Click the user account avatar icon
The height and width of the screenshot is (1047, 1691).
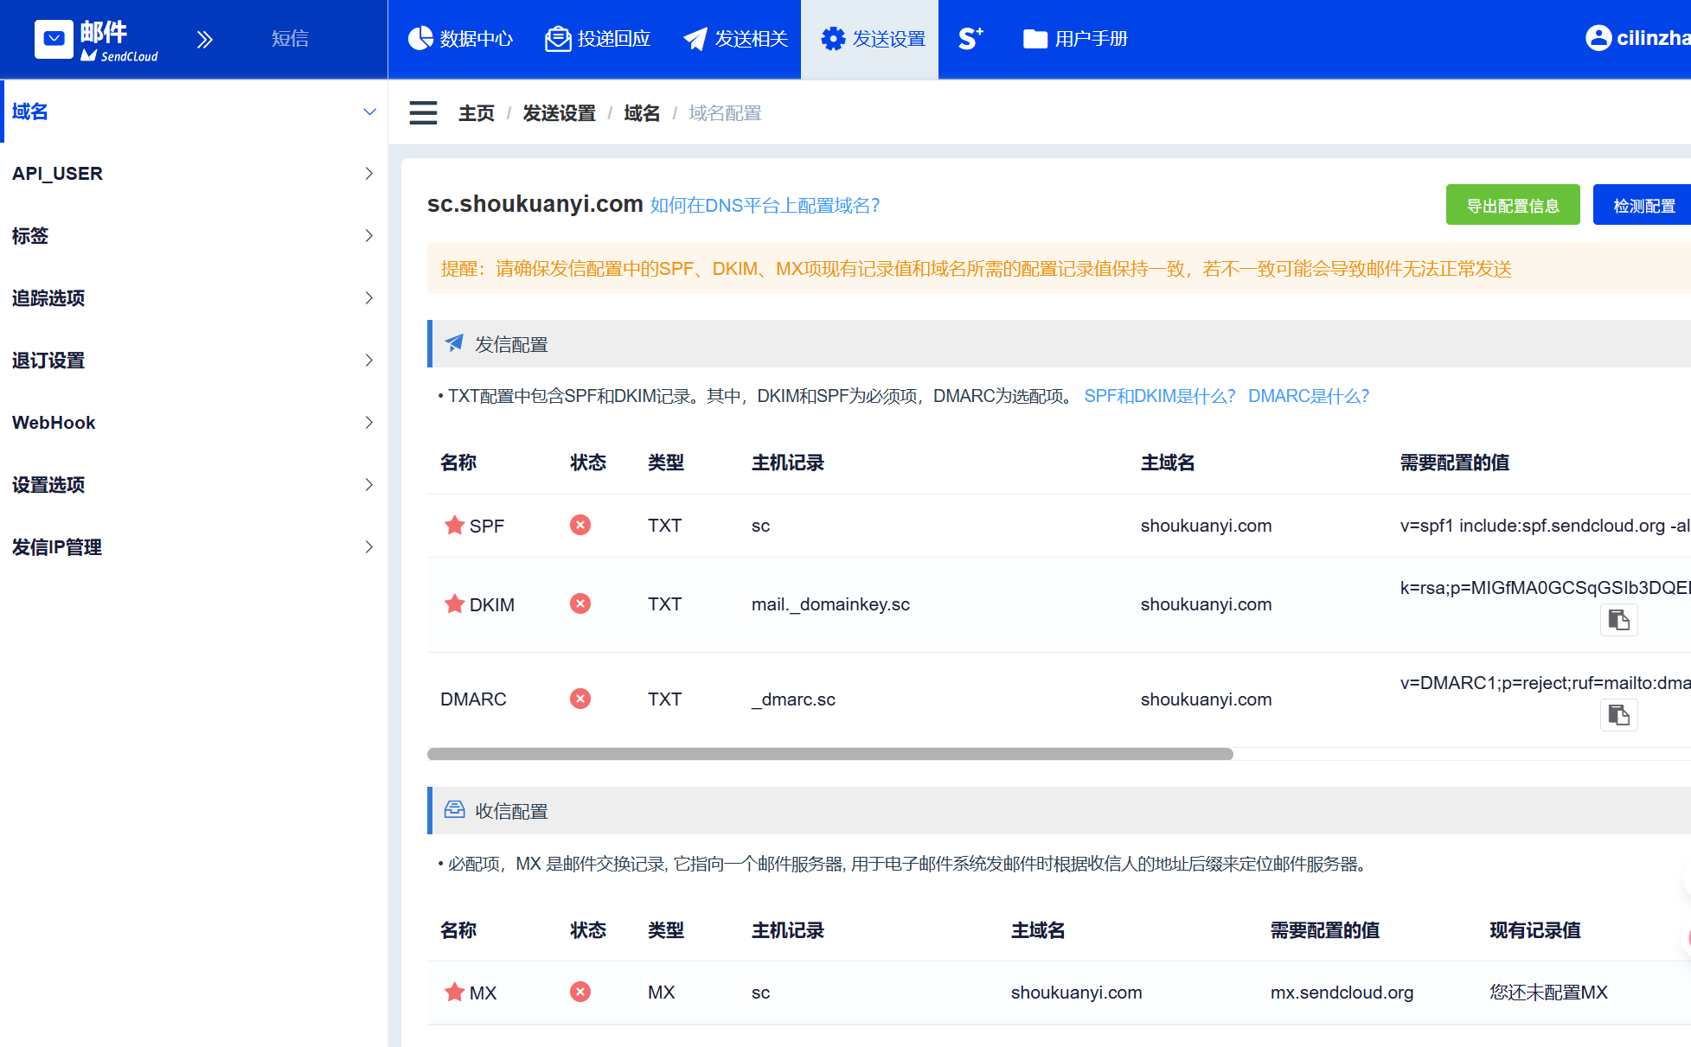1598,38
